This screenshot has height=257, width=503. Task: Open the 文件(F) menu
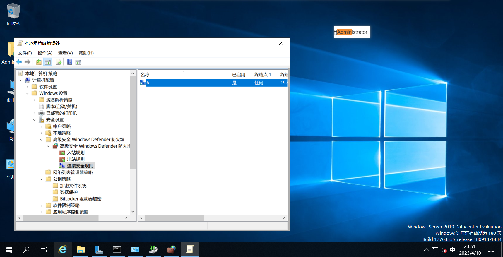point(25,53)
